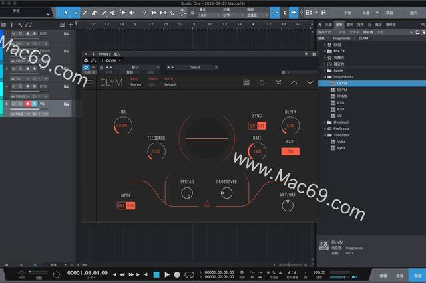Screen dimensions: 426x283
Task: Expand the Mix FX folder
Action: tap(325, 51)
